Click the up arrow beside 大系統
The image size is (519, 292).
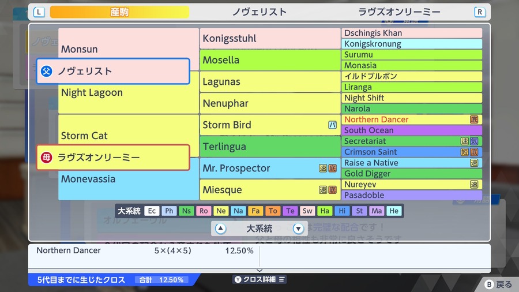point(220,229)
